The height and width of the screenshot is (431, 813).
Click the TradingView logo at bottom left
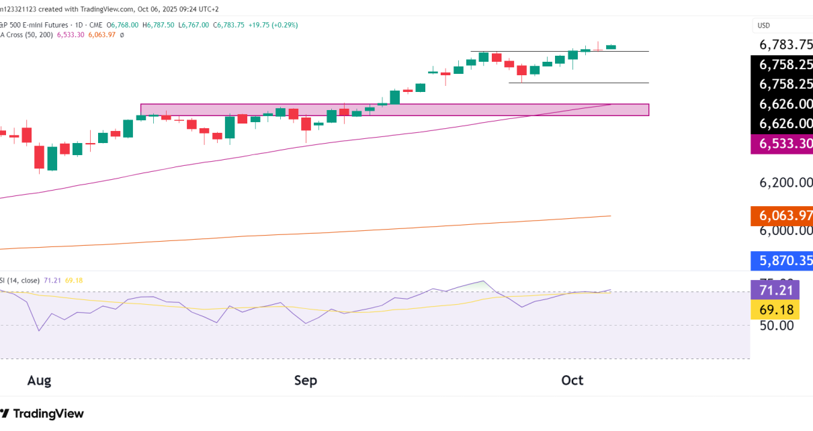pos(42,414)
